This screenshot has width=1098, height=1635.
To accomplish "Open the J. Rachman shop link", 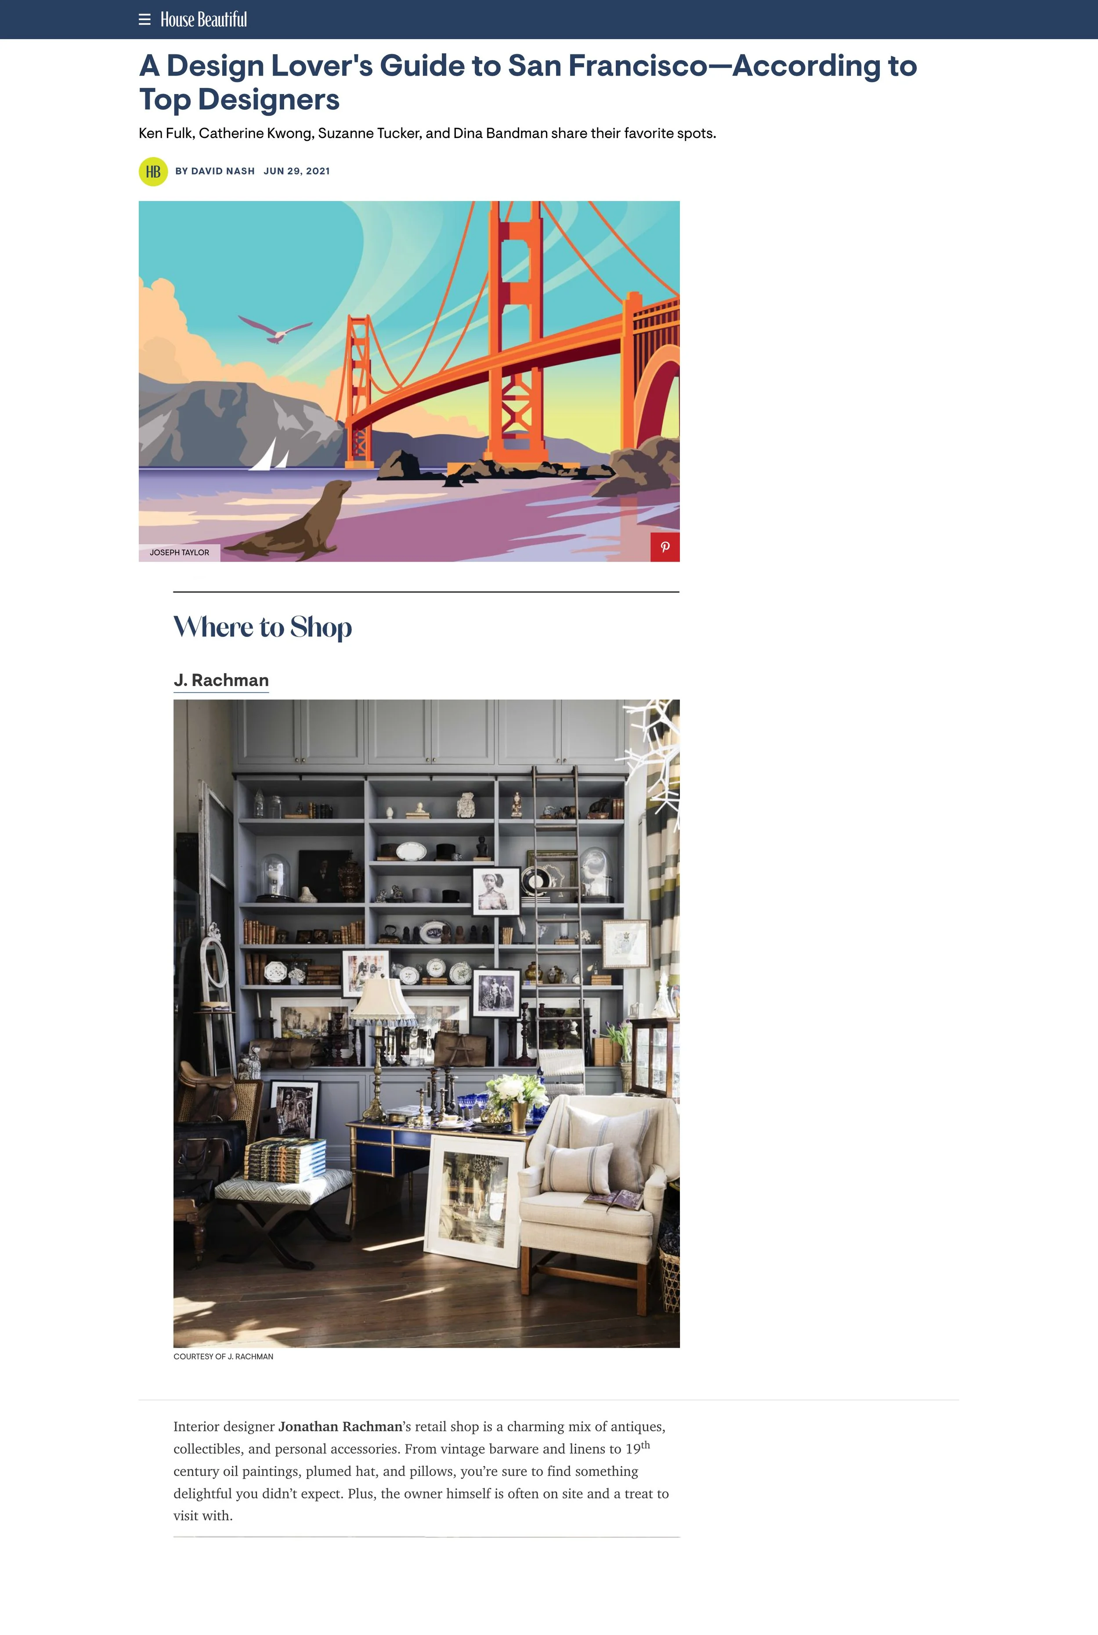I will coord(221,680).
